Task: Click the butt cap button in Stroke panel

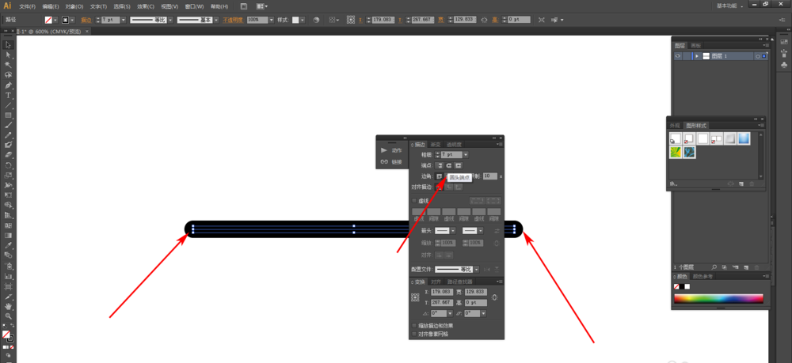Action: click(440, 165)
